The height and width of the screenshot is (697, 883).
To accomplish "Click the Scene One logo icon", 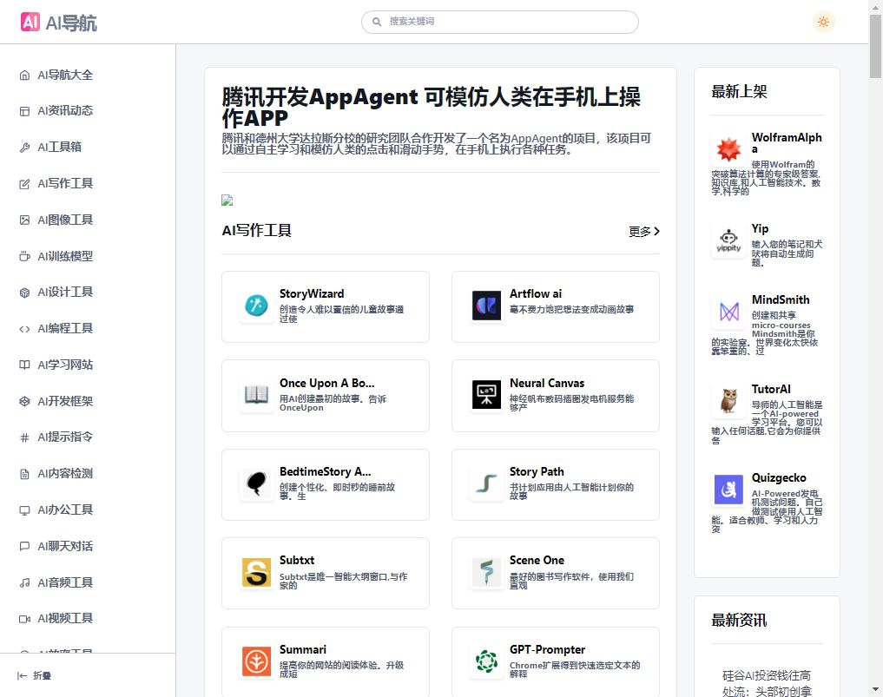I will 486,573.
